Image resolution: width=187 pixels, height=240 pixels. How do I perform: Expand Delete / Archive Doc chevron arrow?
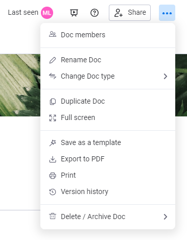(x=166, y=217)
